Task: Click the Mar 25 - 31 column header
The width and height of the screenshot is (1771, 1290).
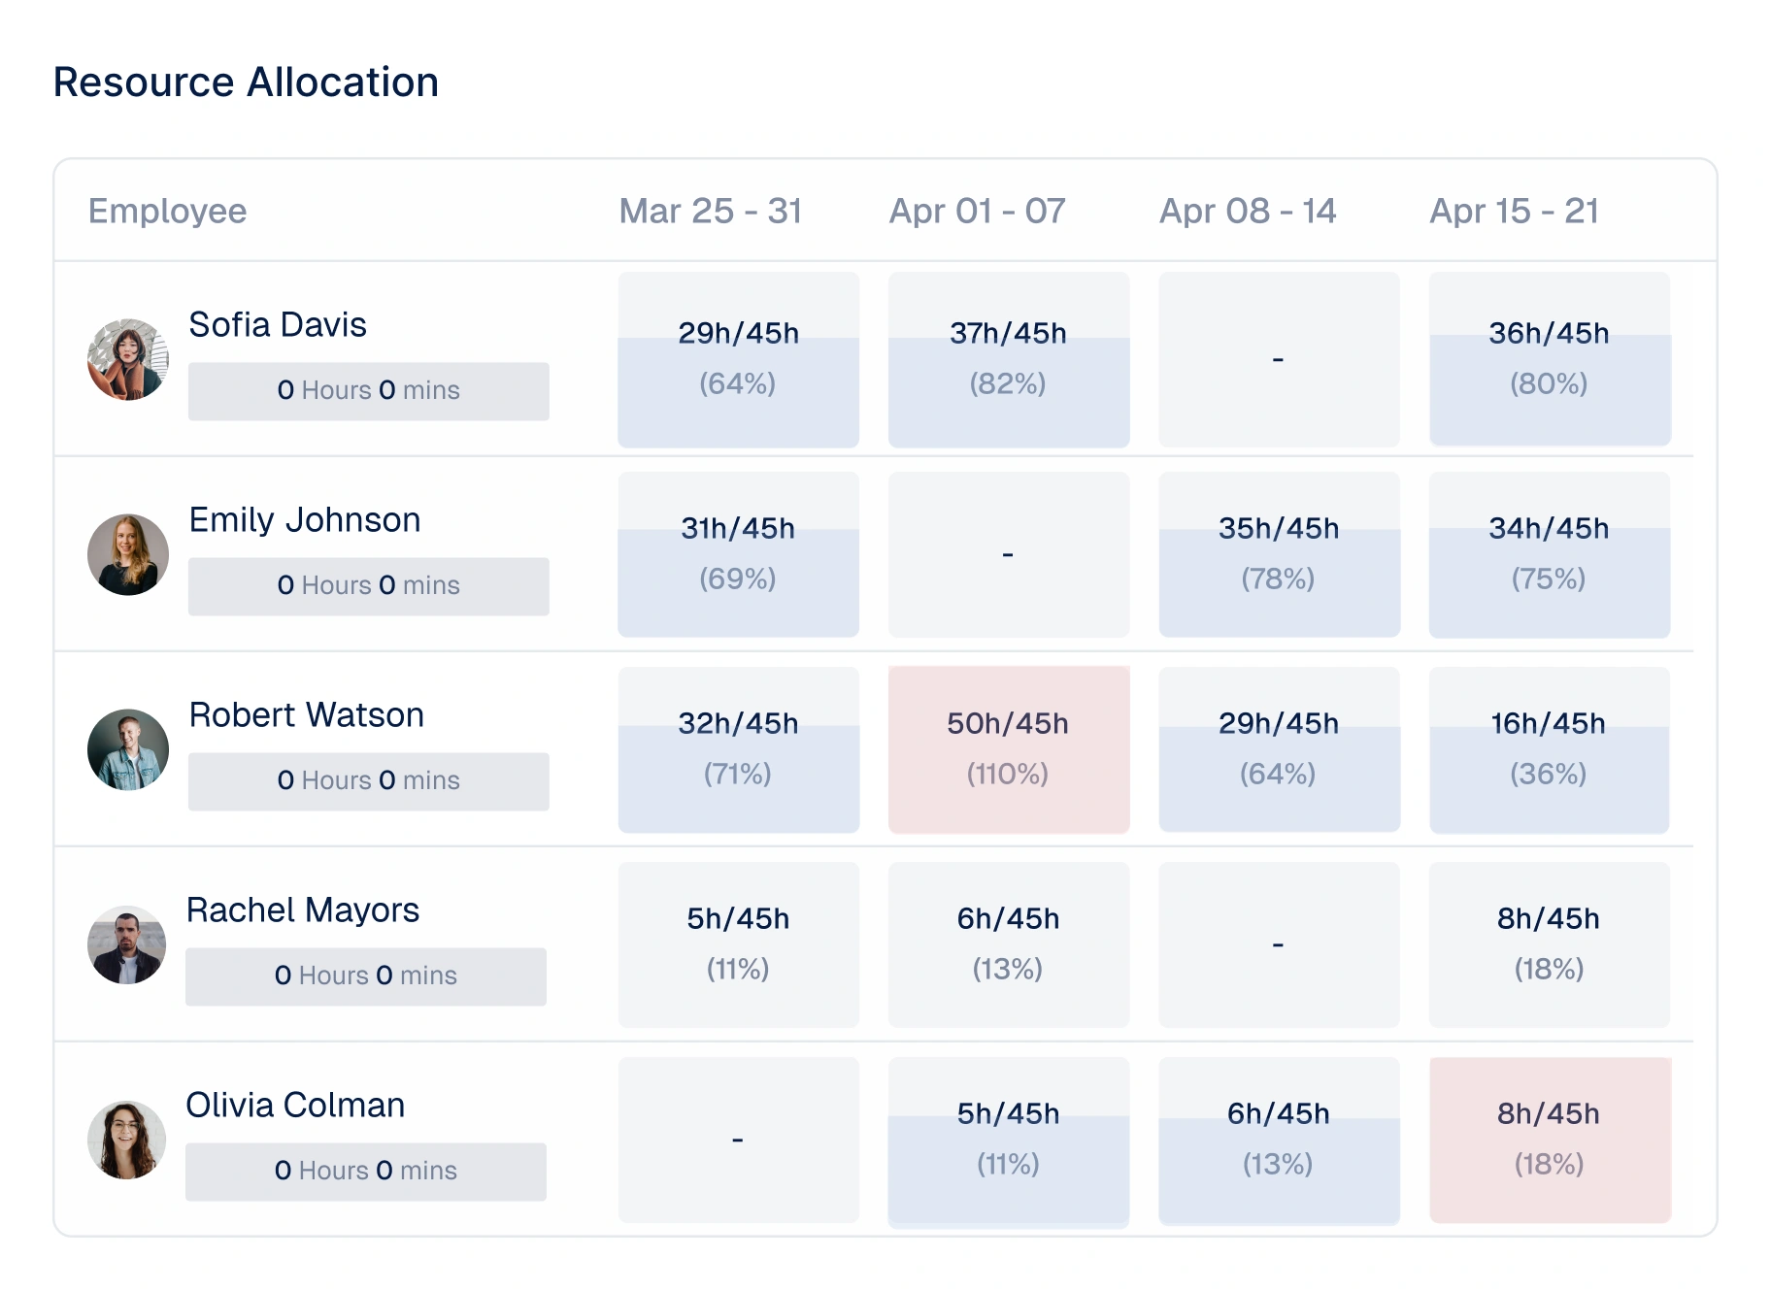Action: (711, 211)
